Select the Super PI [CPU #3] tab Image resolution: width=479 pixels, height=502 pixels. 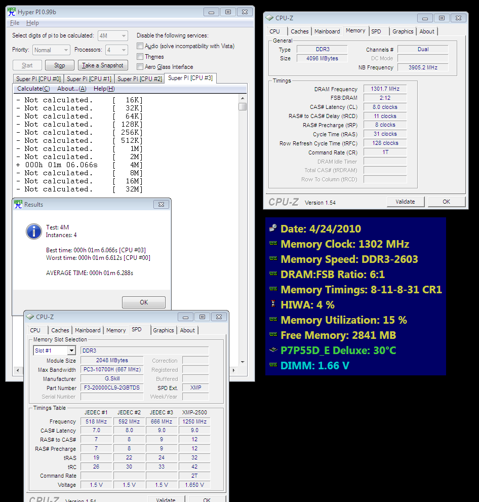point(190,78)
